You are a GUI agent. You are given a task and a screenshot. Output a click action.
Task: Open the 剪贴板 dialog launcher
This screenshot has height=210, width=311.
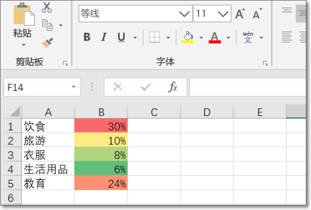point(65,63)
